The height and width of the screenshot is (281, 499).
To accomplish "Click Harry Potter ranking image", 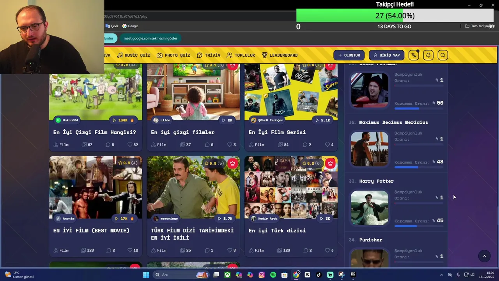I will click(370, 208).
